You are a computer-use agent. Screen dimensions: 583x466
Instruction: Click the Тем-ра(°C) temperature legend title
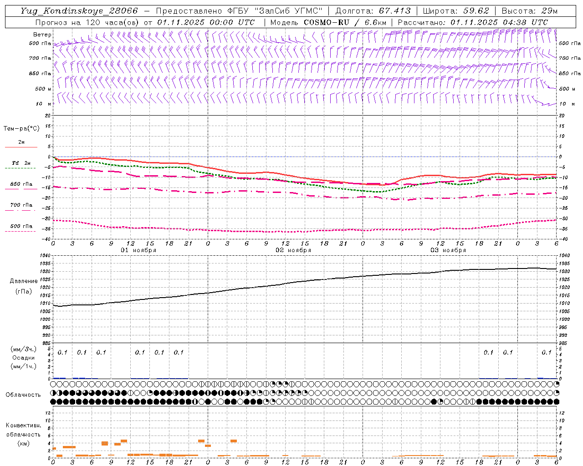click(x=21, y=129)
